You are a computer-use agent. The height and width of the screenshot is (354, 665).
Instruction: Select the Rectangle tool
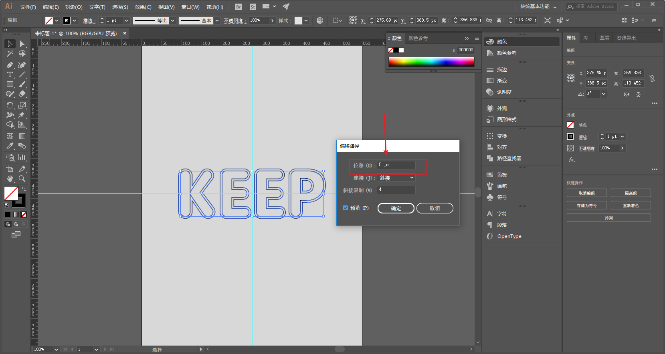tap(10, 84)
